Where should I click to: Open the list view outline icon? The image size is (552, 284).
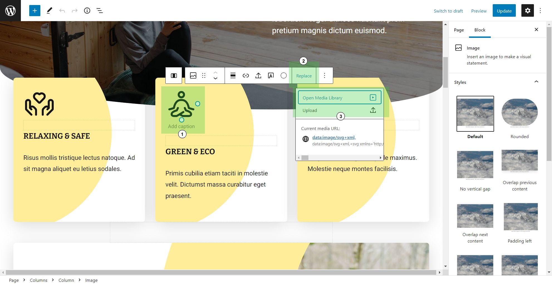pyautogui.click(x=99, y=11)
